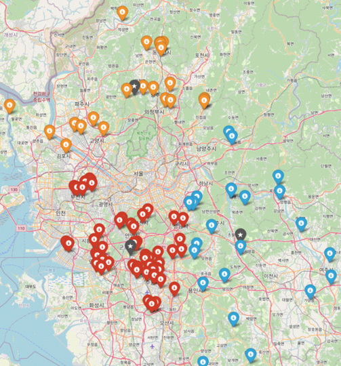
Task: Select the blue marker beside 용인시 label
Action: tap(203, 283)
